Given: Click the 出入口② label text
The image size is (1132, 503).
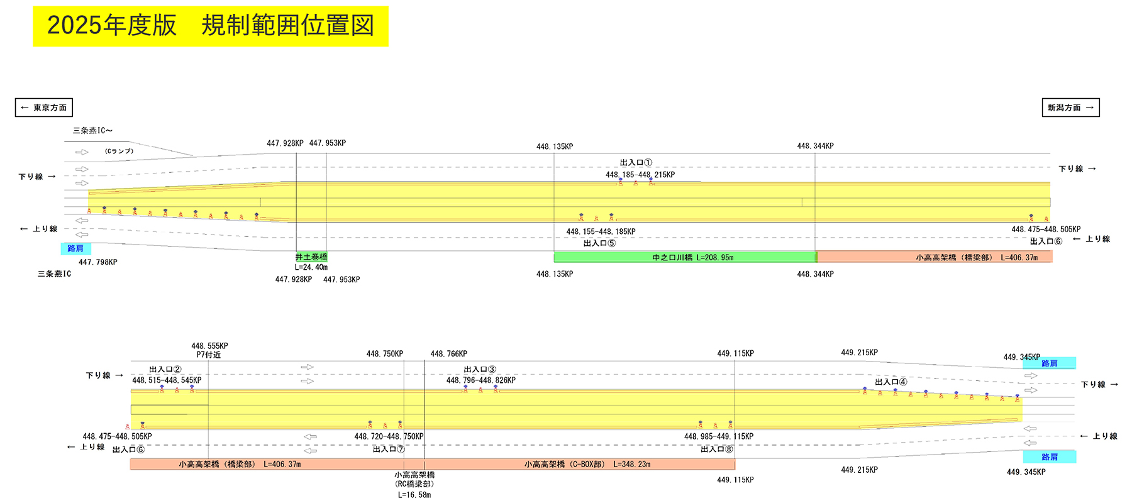Looking at the screenshot, I should tap(165, 370).
